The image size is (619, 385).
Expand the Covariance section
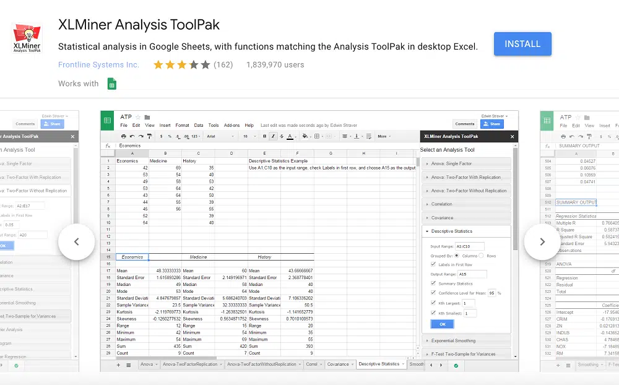click(x=466, y=218)
